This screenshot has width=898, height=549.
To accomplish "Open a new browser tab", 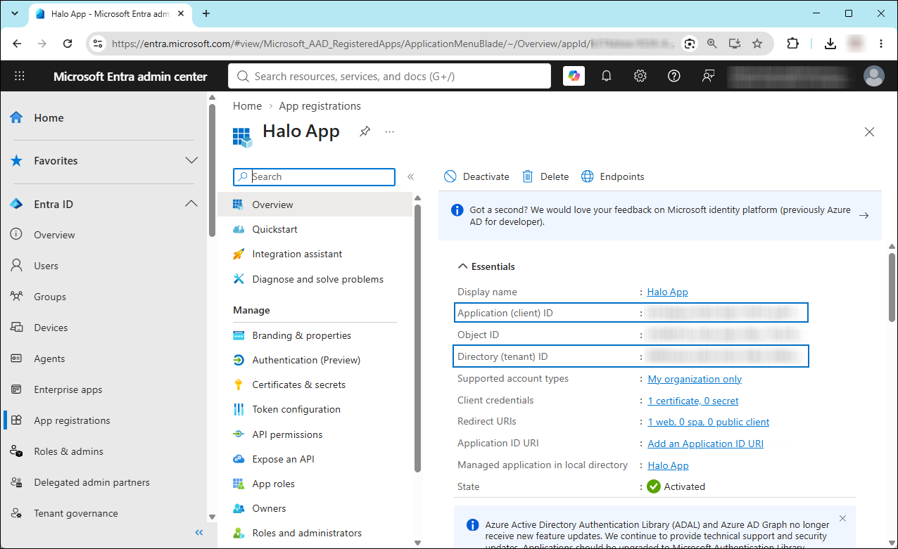I will (x=206, y=13).
